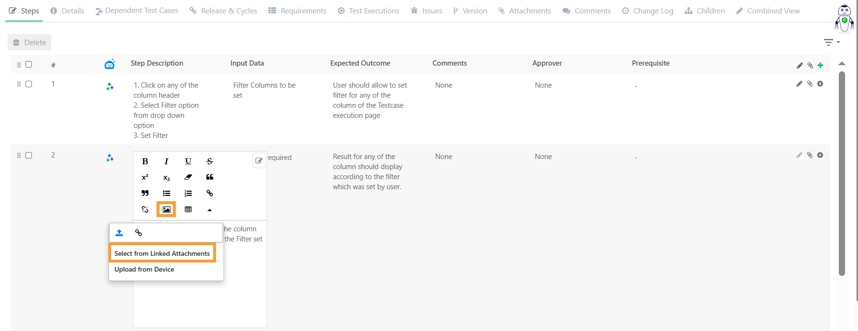Choose Select from Linked Attachments option
858x331 pixels.
coord(162,253)
